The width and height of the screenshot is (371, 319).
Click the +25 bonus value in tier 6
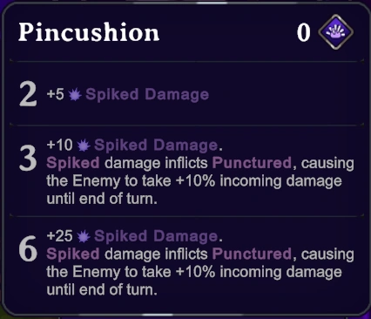[x=59, y=235]
